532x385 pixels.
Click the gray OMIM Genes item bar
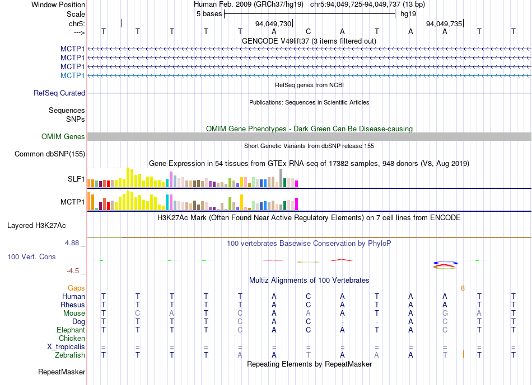click(x=309, y=136)
